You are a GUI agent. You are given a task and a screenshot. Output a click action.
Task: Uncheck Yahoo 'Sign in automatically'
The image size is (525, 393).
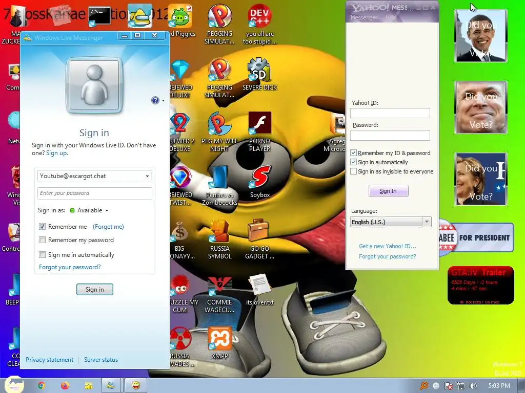353,162
